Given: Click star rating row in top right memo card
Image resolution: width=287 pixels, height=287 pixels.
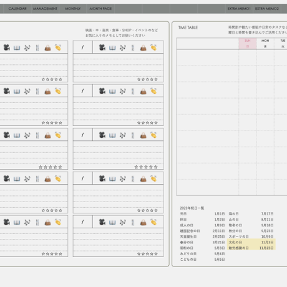Looking at the screenshot, I should [147, 79].
